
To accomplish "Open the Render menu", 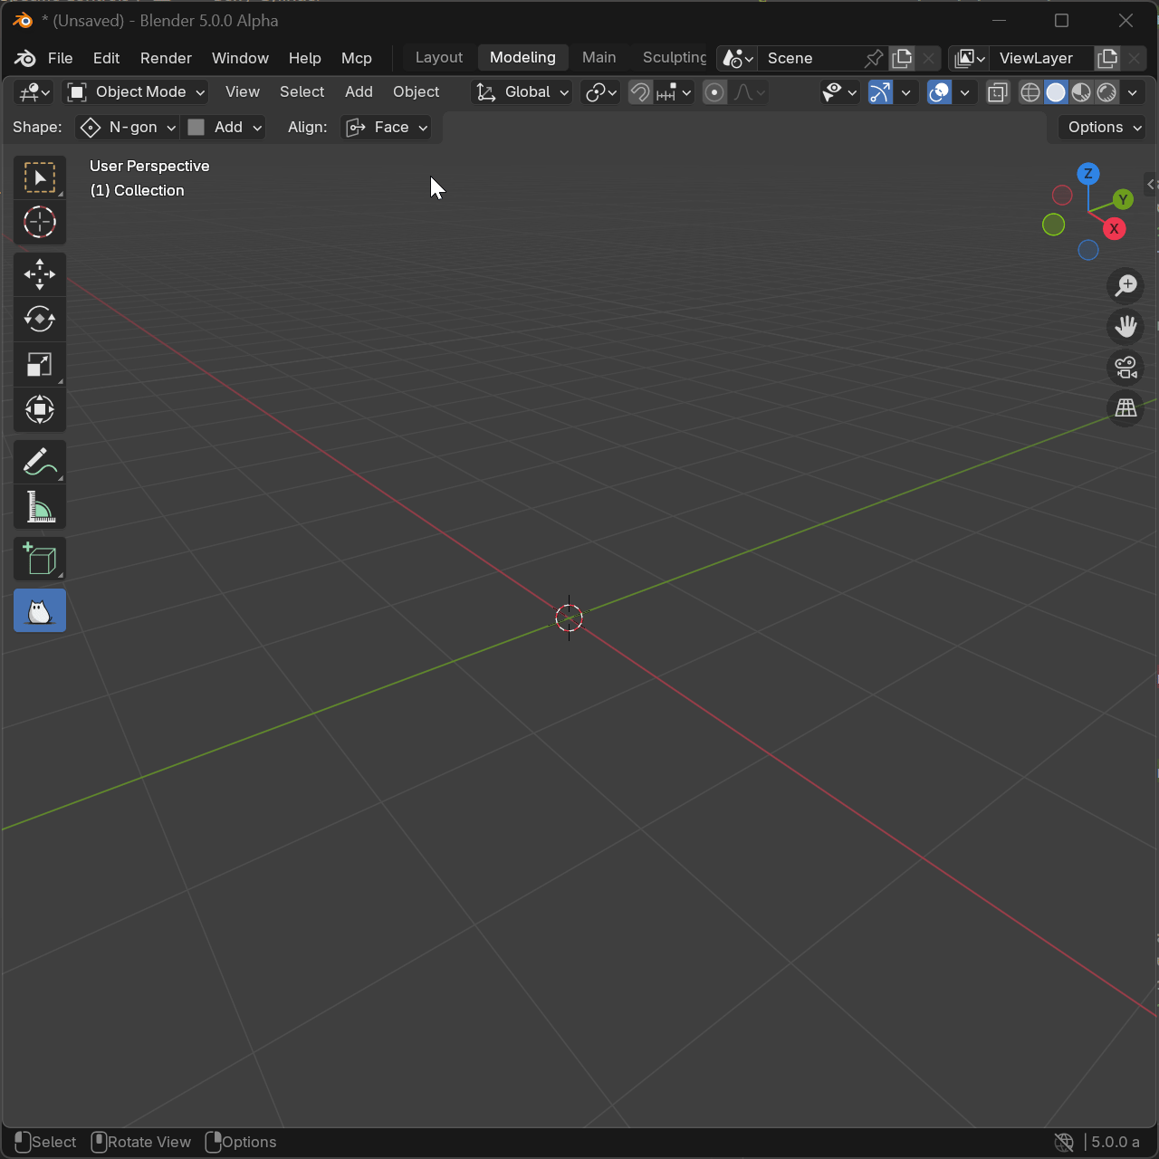I will coord(166,58).
